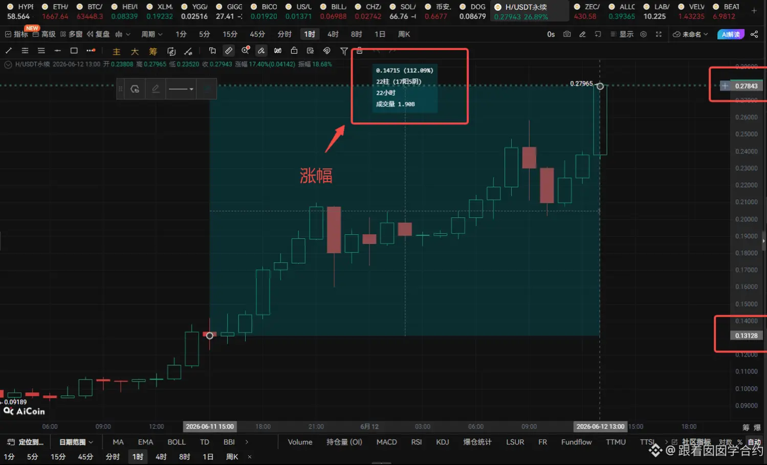Open more drawing tools (three dots)
The image size is (767, 465).
[91, 51]
